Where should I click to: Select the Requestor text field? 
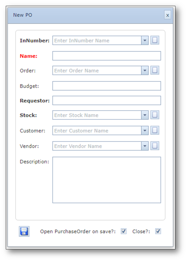tap(107, 100)
